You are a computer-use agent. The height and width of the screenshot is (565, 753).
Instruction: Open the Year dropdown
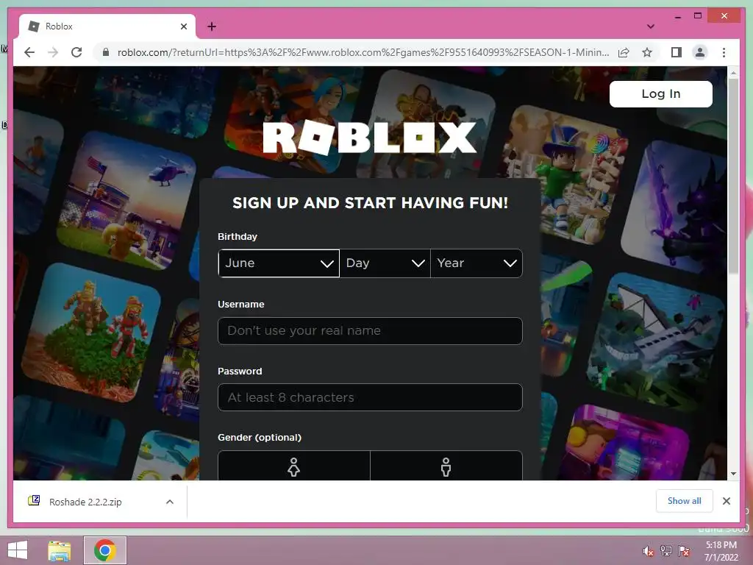(x=477, y=263)
